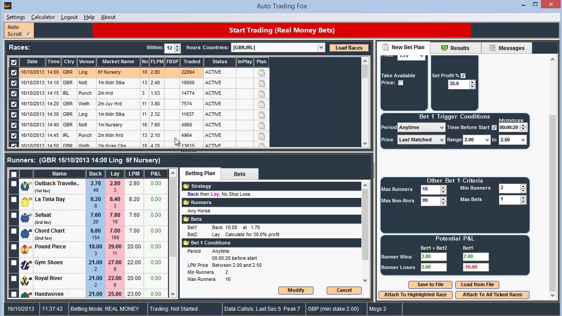The image size is (562, 316).
Task: Click Sefaat jockey silks icon
Action: [26, 218]
